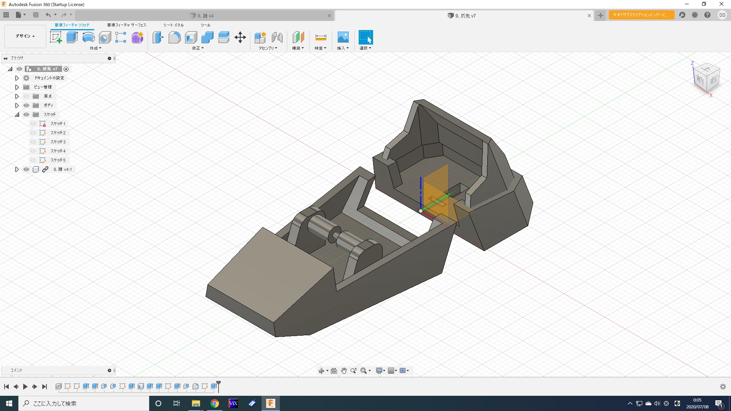Switch to the シートメタル tab
Screen dimensions: 731x411
tap(173, 25)
